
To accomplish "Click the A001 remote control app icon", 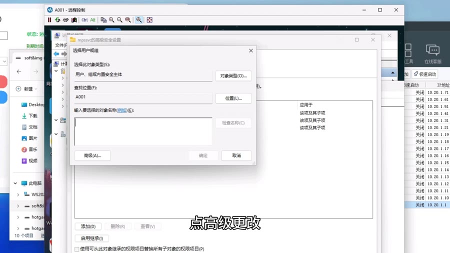I will [50, 10].
